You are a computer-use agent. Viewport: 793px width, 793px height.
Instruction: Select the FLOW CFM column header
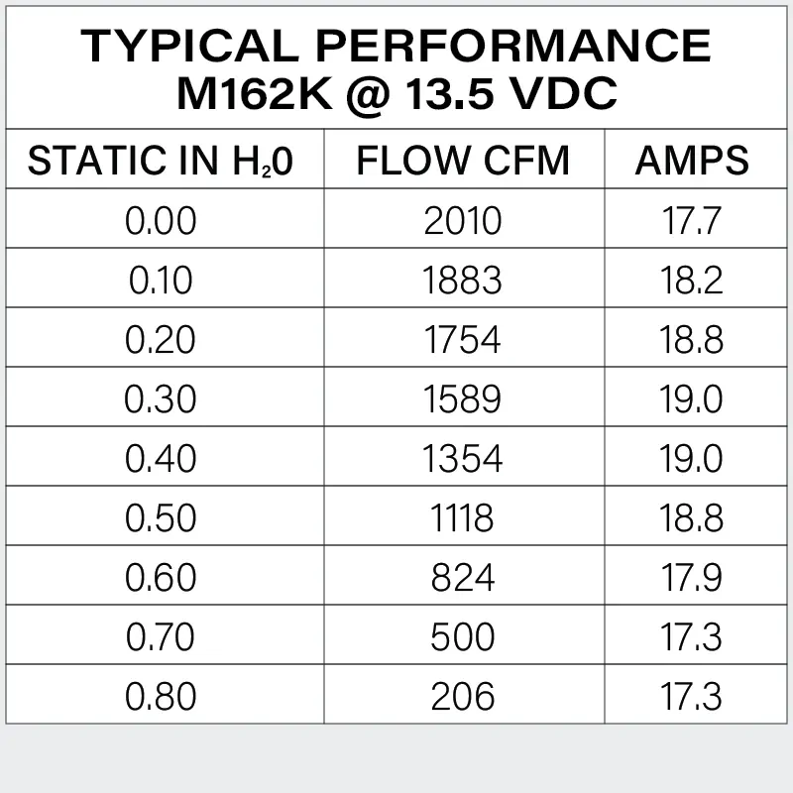[x=463, y=161]
